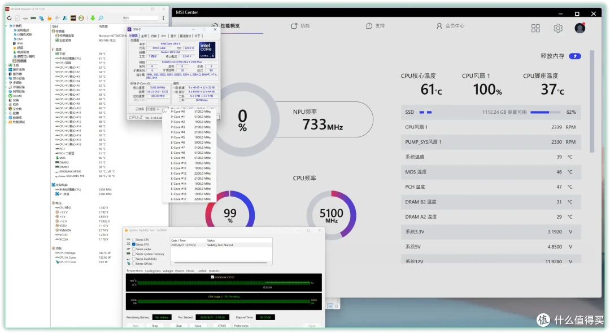The width and height of the screenshot is (610, 333).
Task: Switch to CPU-Z 内存 tab
Action: tap(154, 36)
